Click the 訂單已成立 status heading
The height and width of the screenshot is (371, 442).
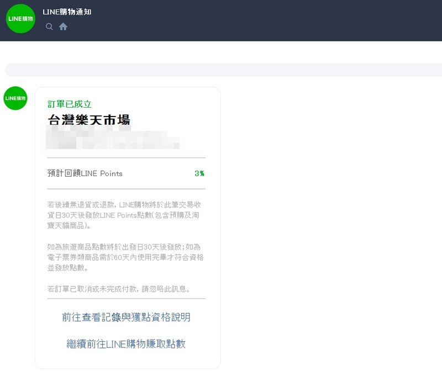tap(70, 104)
